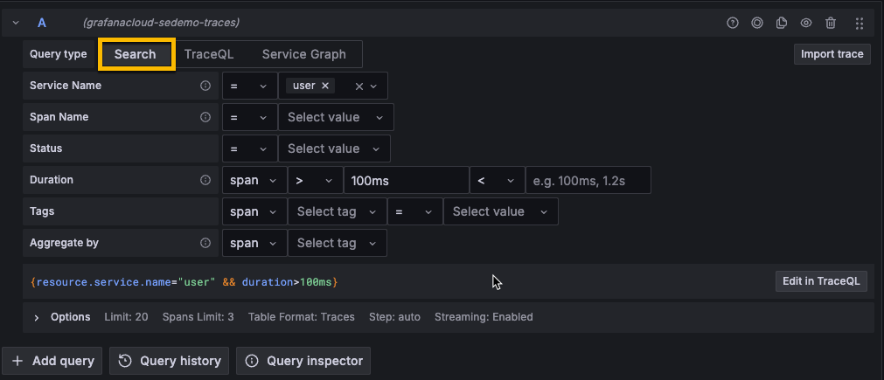Click the info icon beside Aggregate by
884x380 pixels.
point(205,243)
